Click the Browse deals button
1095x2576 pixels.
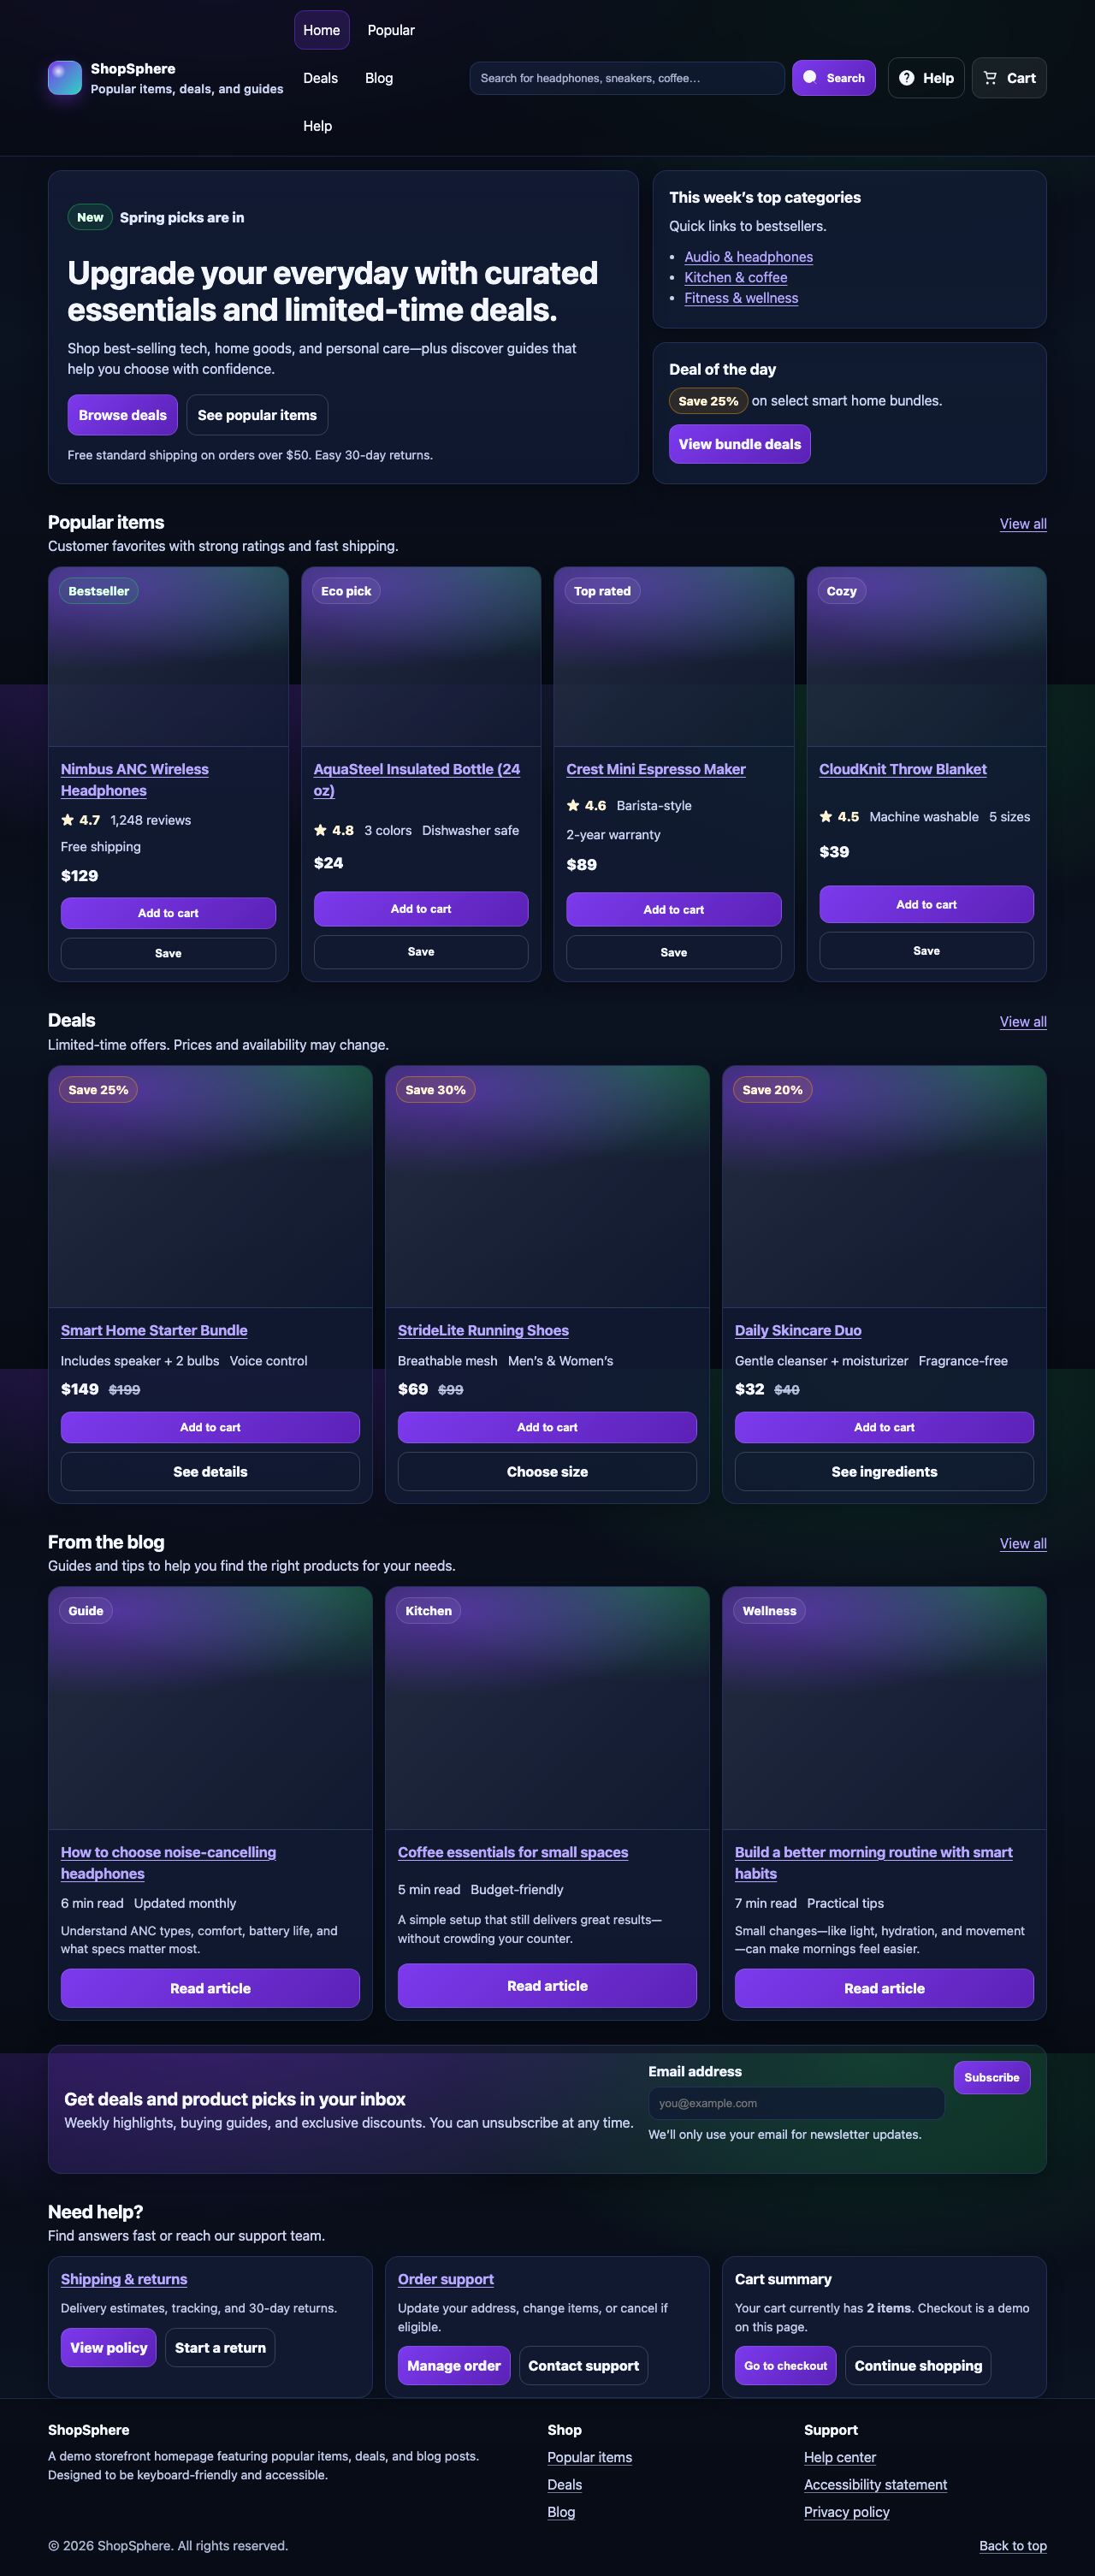(122, 414)
